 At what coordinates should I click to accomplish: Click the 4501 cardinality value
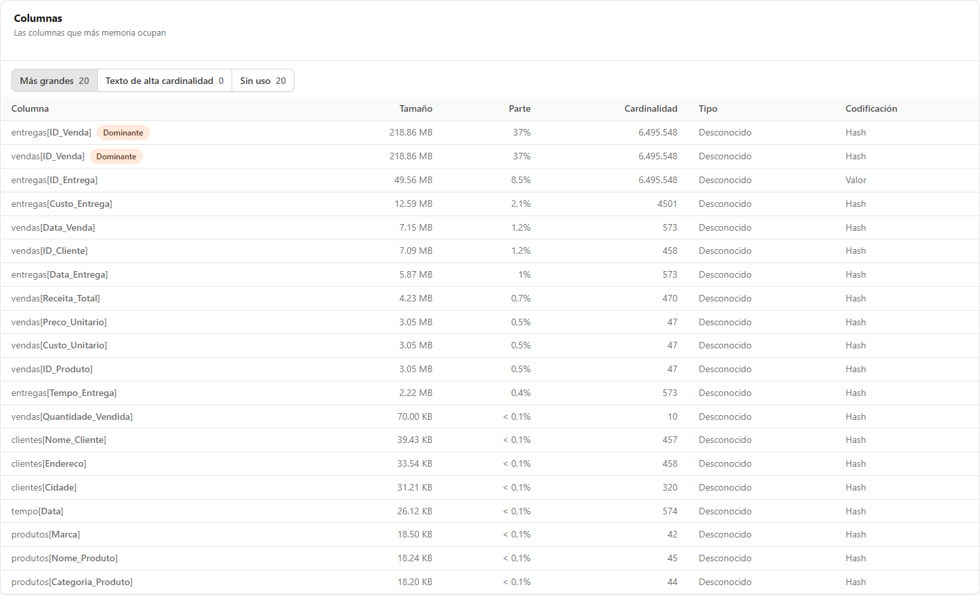[667, 204]
